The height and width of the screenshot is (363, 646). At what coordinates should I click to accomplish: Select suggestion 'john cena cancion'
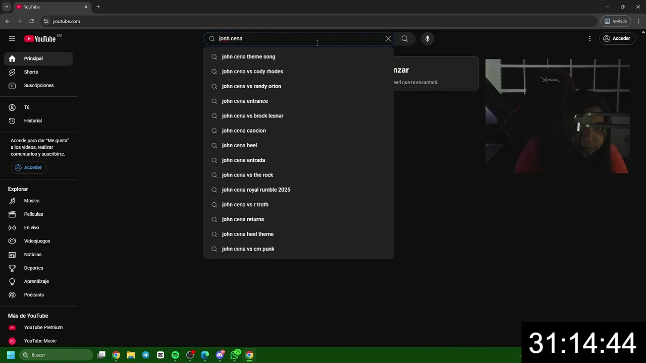[298, 131]
